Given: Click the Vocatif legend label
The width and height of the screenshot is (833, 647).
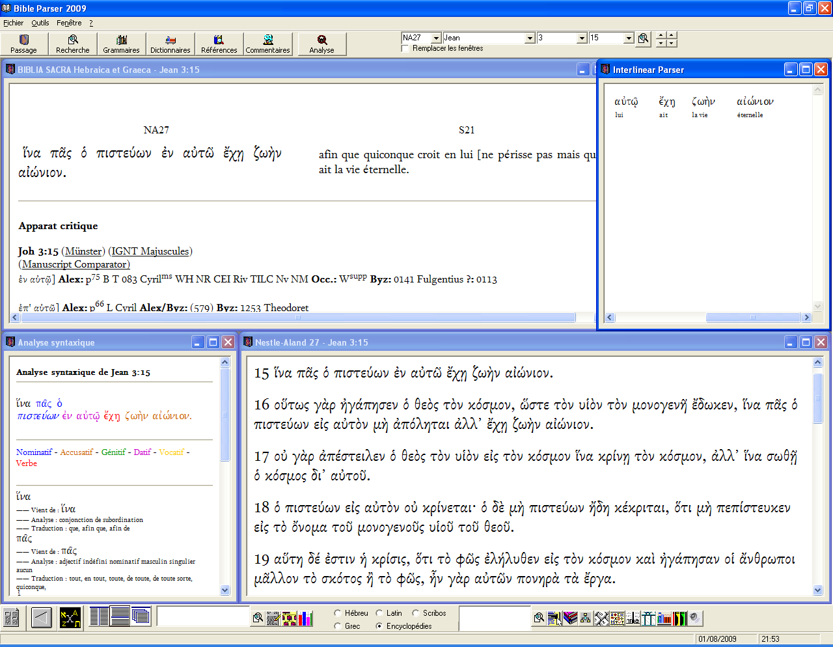Looking at the screenshot, I should [x=171, y=452].
